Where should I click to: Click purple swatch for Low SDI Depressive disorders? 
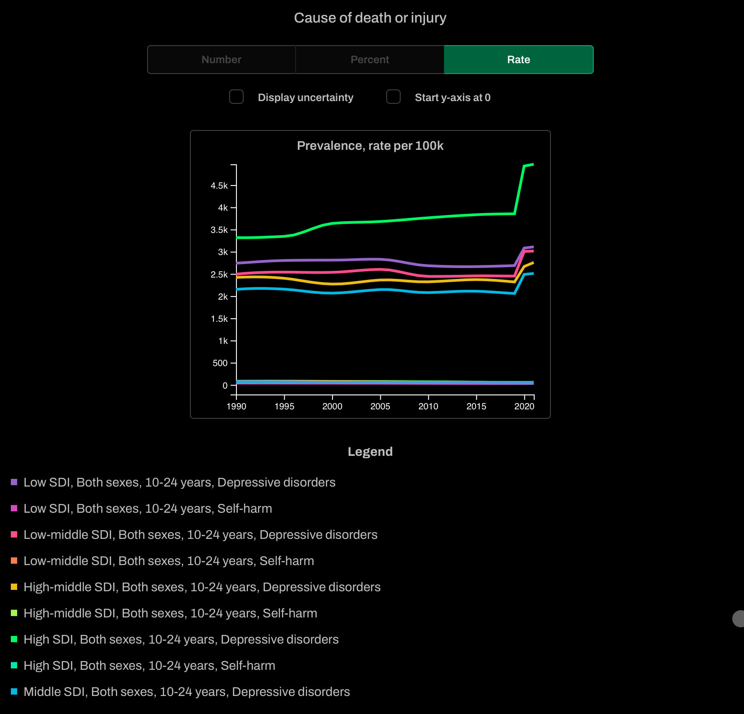[14, 482]
